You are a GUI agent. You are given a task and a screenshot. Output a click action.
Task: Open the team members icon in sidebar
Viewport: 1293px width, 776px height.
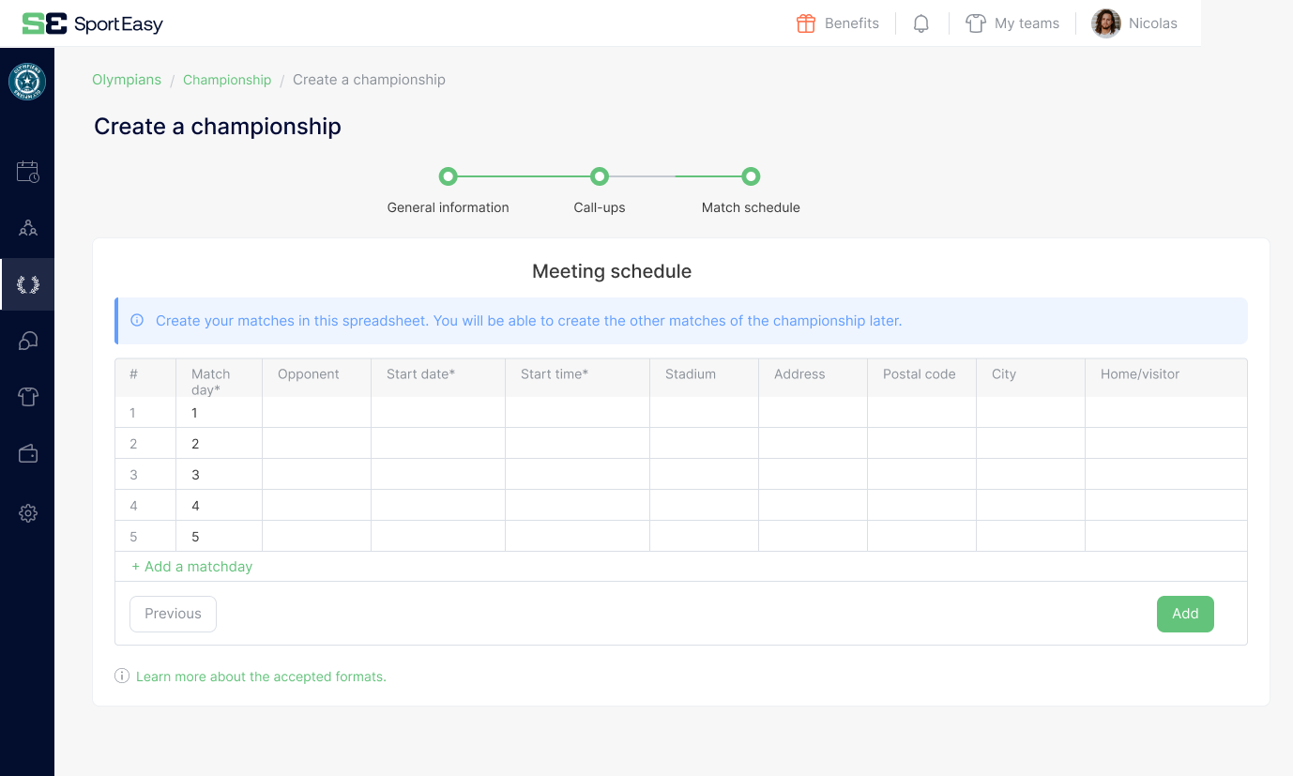[x=28, y=228]
